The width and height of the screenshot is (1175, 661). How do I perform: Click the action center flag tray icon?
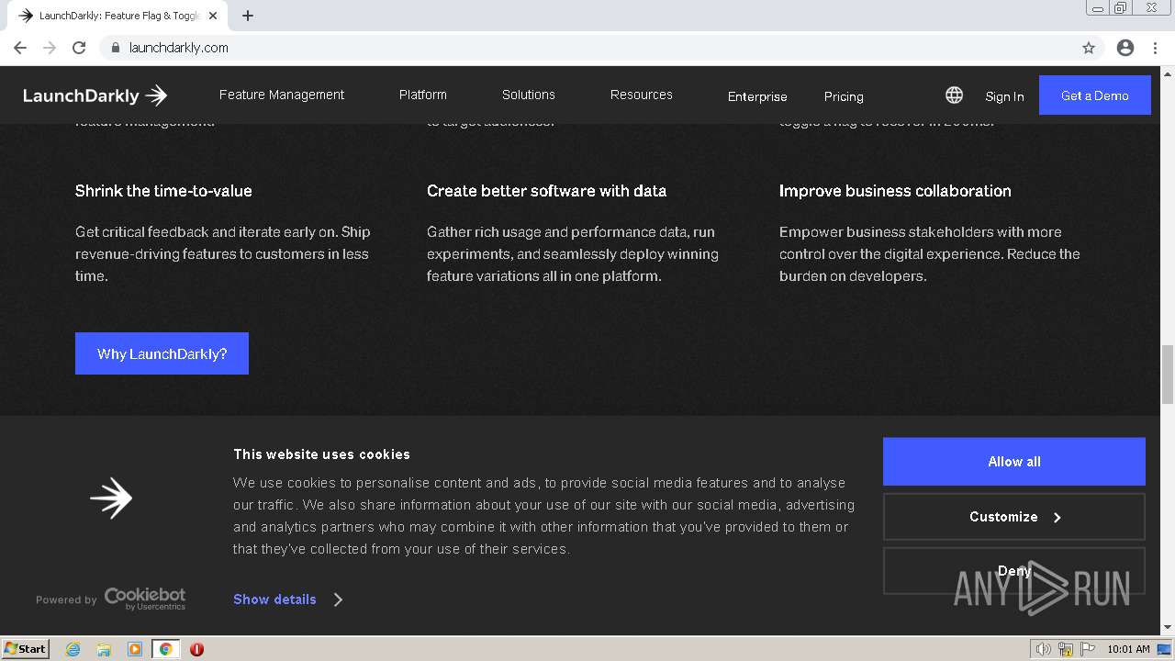1088,649
